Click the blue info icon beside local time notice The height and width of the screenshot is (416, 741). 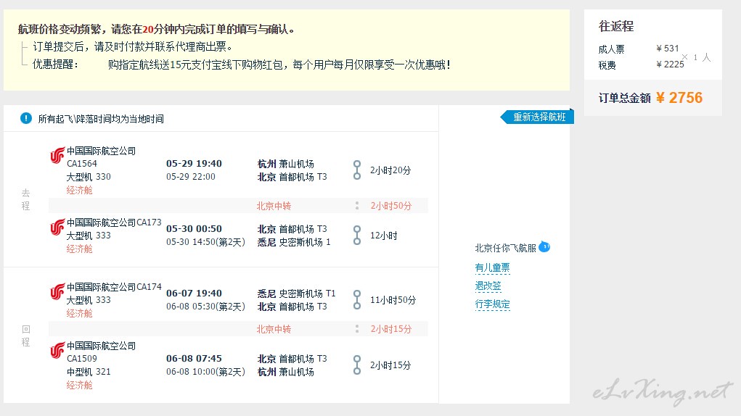(26, 118)
